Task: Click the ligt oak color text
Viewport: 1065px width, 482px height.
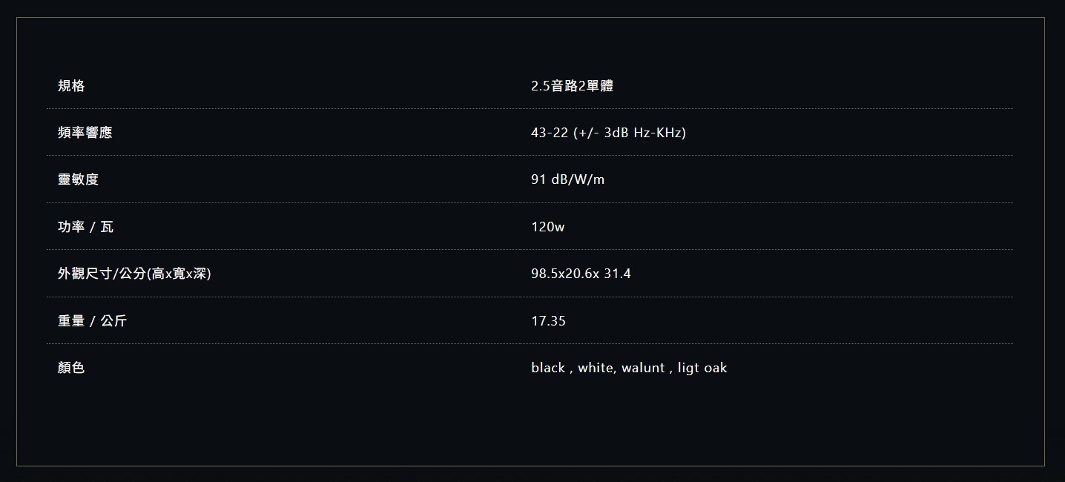Action: [x=702, y=368]
